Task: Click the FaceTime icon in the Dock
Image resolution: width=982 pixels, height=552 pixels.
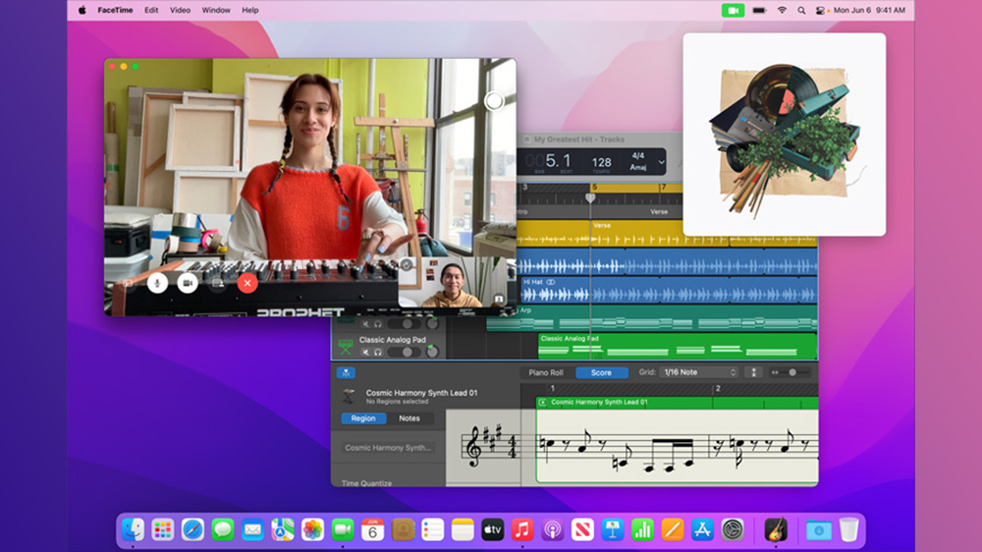Action: (x=343, y=530)
